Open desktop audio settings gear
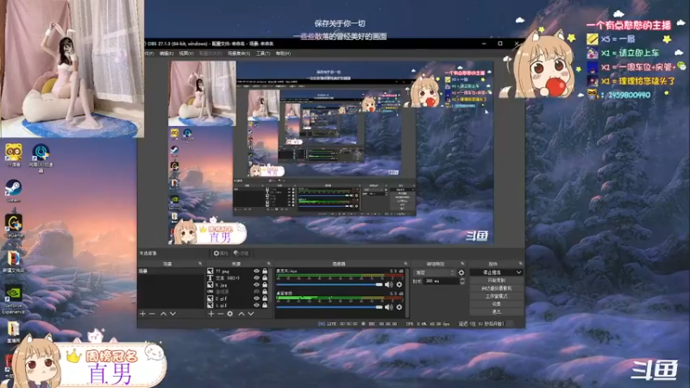This screenshot has height=388, width=690. (x=399, y=307)
